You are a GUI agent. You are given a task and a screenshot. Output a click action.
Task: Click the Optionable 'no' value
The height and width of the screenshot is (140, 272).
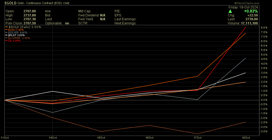click(67, 23)
